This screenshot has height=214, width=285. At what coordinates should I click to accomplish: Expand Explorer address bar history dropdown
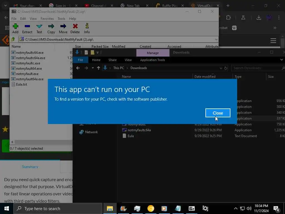pos(221,68)
